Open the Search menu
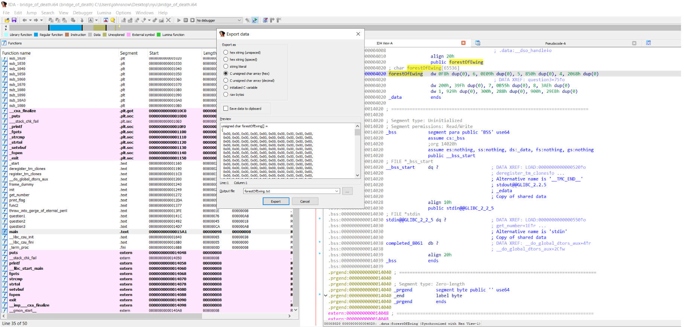The image size is (684, 327). click(48, 13)
